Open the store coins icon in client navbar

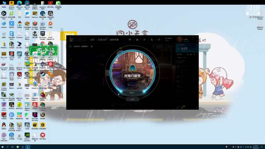click(159, 39)
